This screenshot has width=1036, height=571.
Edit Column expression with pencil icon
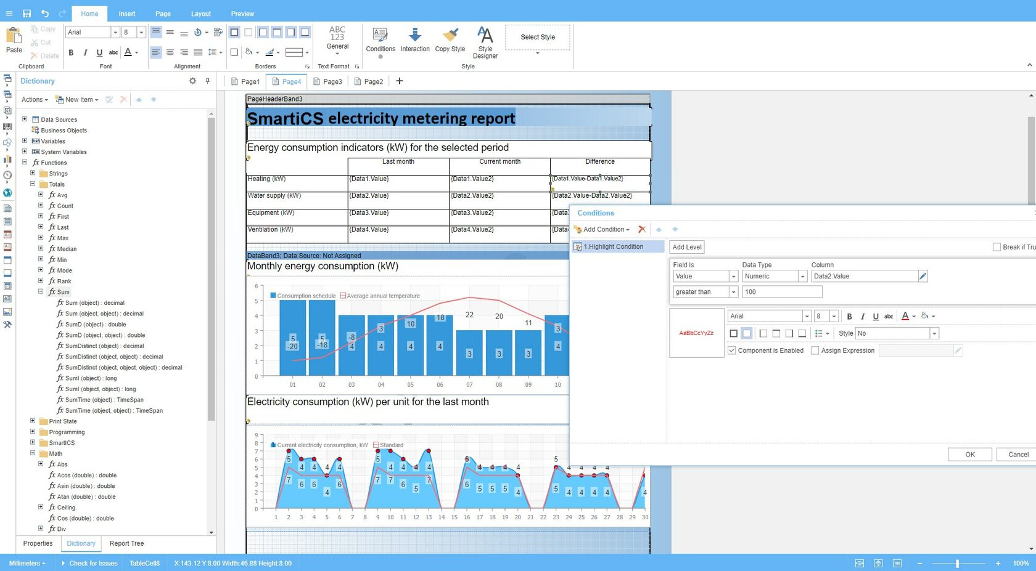coord(923,276)
